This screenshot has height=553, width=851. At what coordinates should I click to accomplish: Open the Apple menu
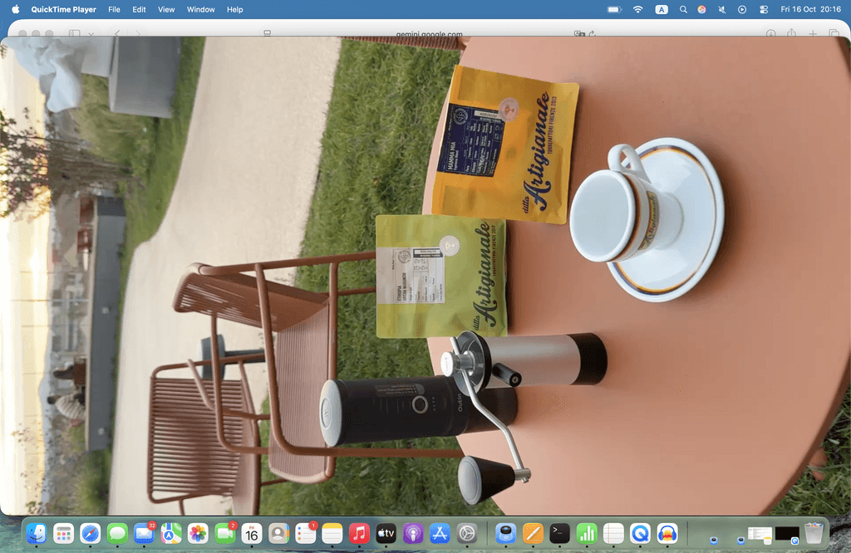pos(15,9)
